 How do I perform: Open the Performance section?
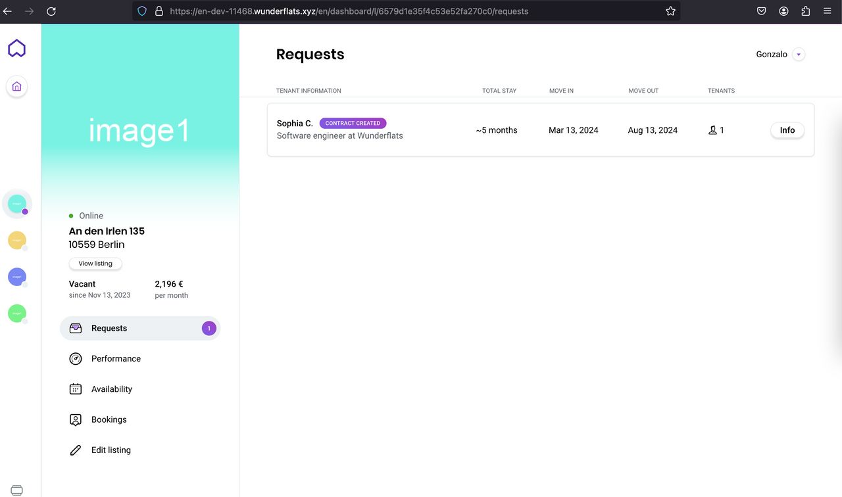point(116,359)
